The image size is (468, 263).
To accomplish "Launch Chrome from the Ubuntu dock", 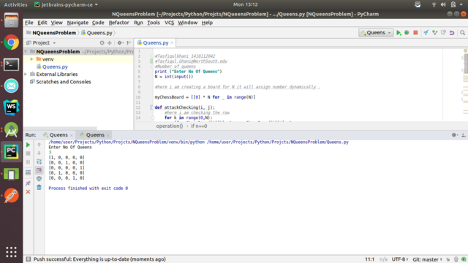I will pos(12,42).
